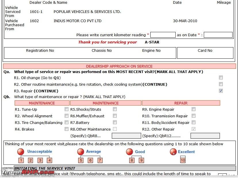The width and height of the screenshot is (238, 178).
Task: Click 'INDUS MOTOR CO PVT LTD' dealer name
Action: pyautogui.click(x=78, y=21)
